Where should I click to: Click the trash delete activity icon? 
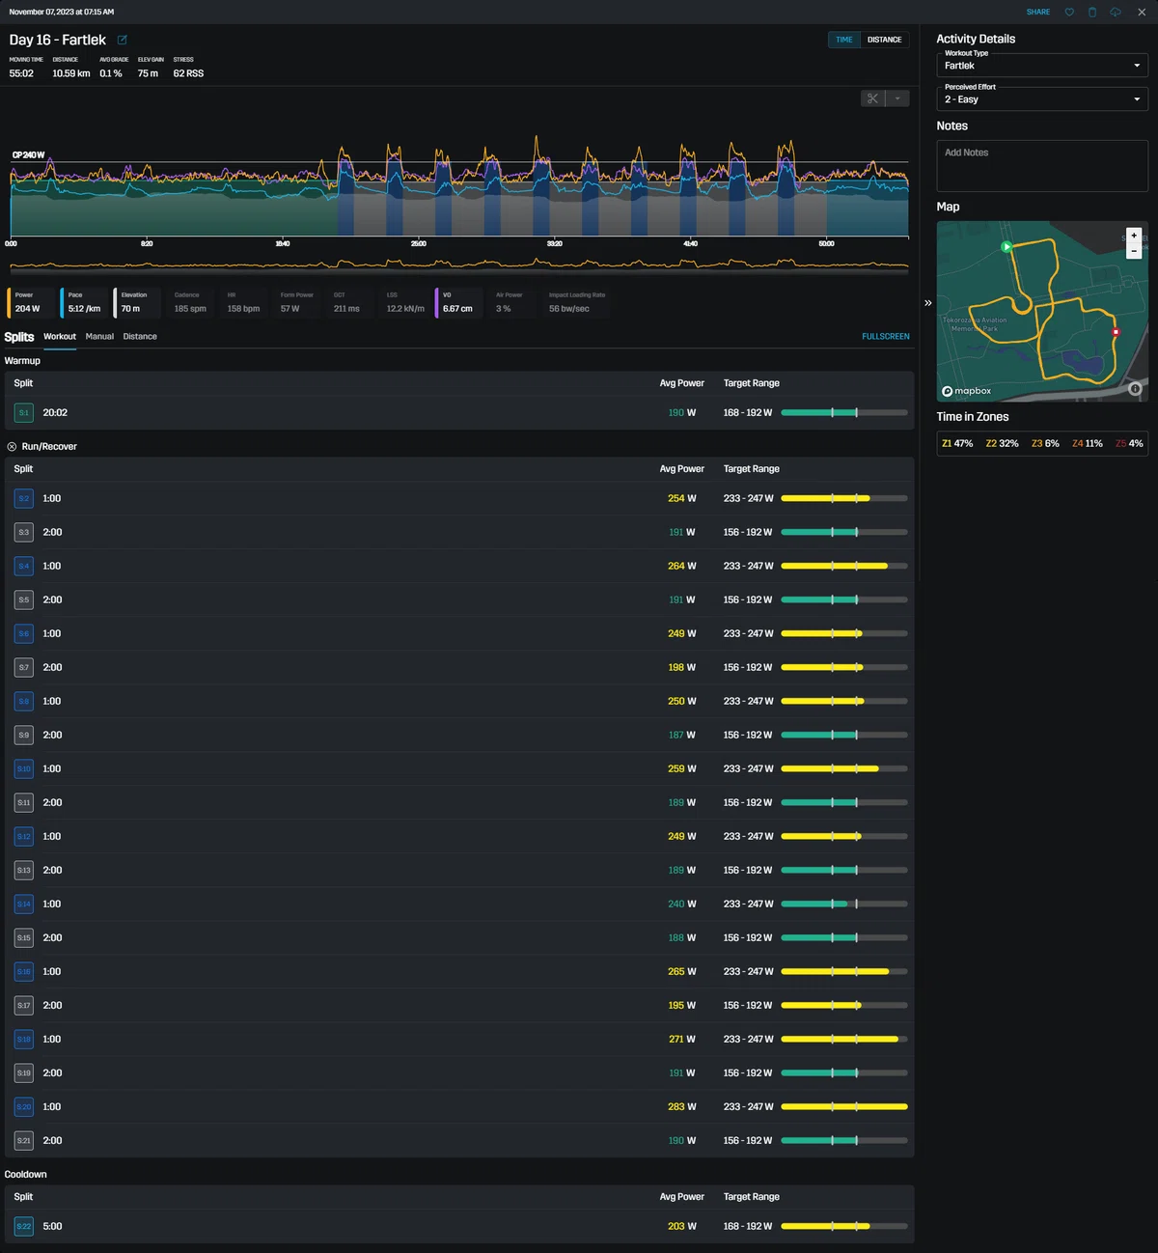[x=1092, y=12]
